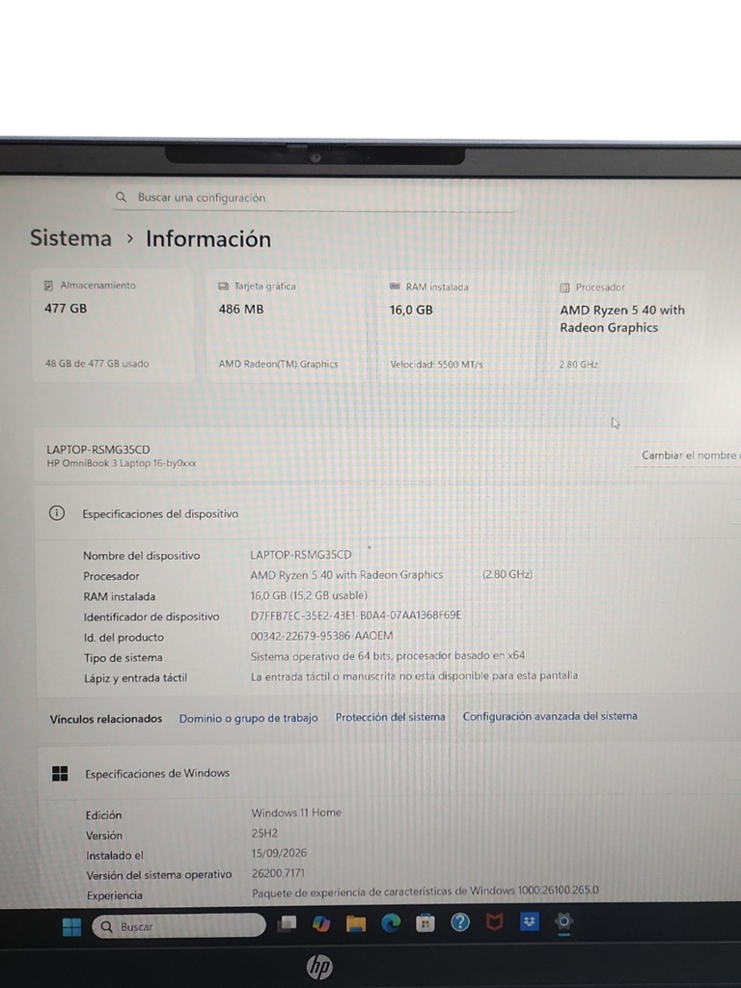Viewport: 741px width, 988px height.
Task: Open the blue help question mark app
Action: pos(460,923)
